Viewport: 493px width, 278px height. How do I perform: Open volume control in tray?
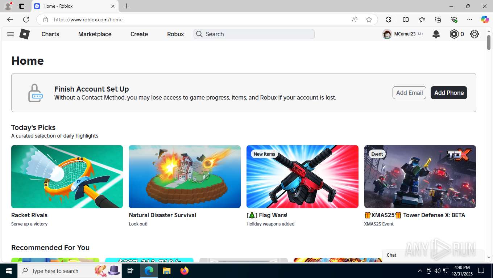point(437,271)
